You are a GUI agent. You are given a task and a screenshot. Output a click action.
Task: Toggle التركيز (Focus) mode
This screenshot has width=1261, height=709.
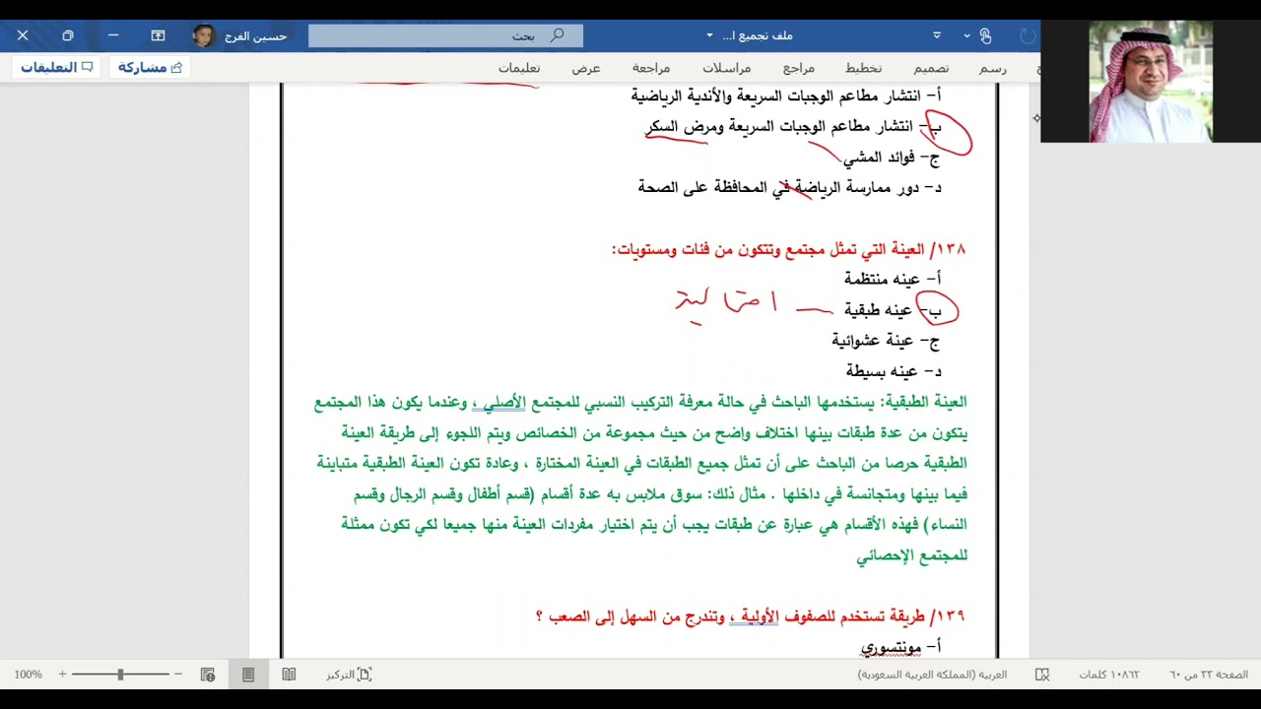click(349, 675)
